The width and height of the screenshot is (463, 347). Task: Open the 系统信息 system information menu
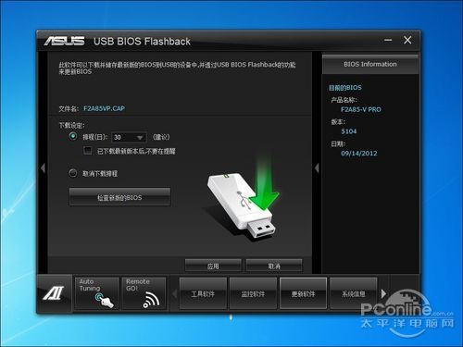pyautogui.click(x=354, y=293)
